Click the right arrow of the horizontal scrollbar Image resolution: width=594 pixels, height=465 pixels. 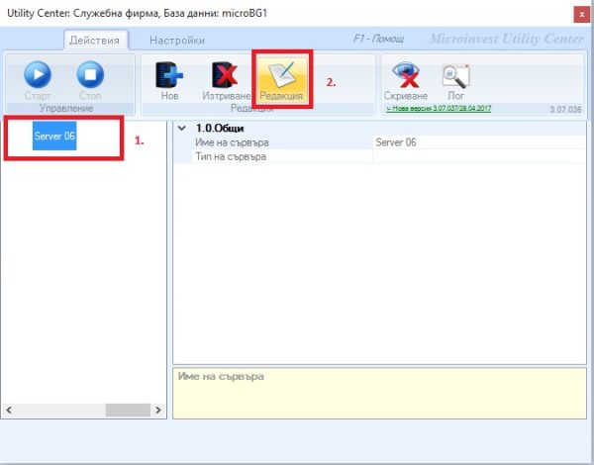158,410
